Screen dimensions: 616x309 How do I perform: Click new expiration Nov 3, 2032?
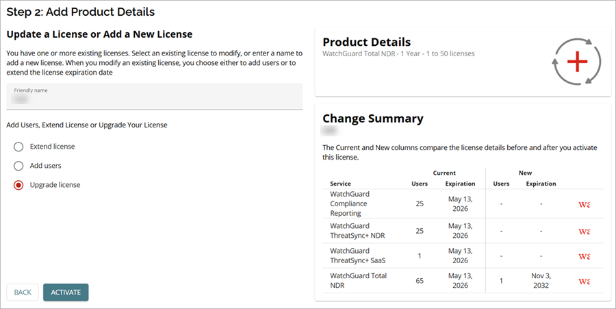pyautogui.click(x=541, y=281)
